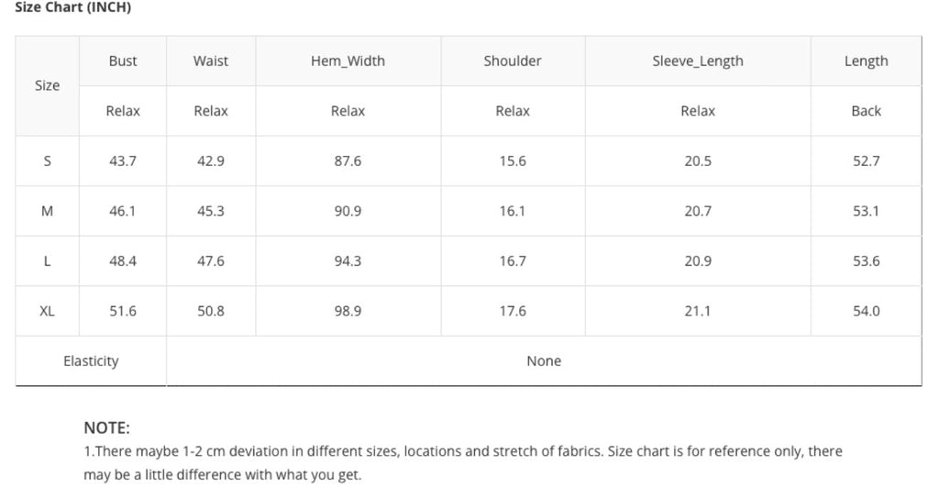Click the NOTE: heading text

[x=107, y=428]
